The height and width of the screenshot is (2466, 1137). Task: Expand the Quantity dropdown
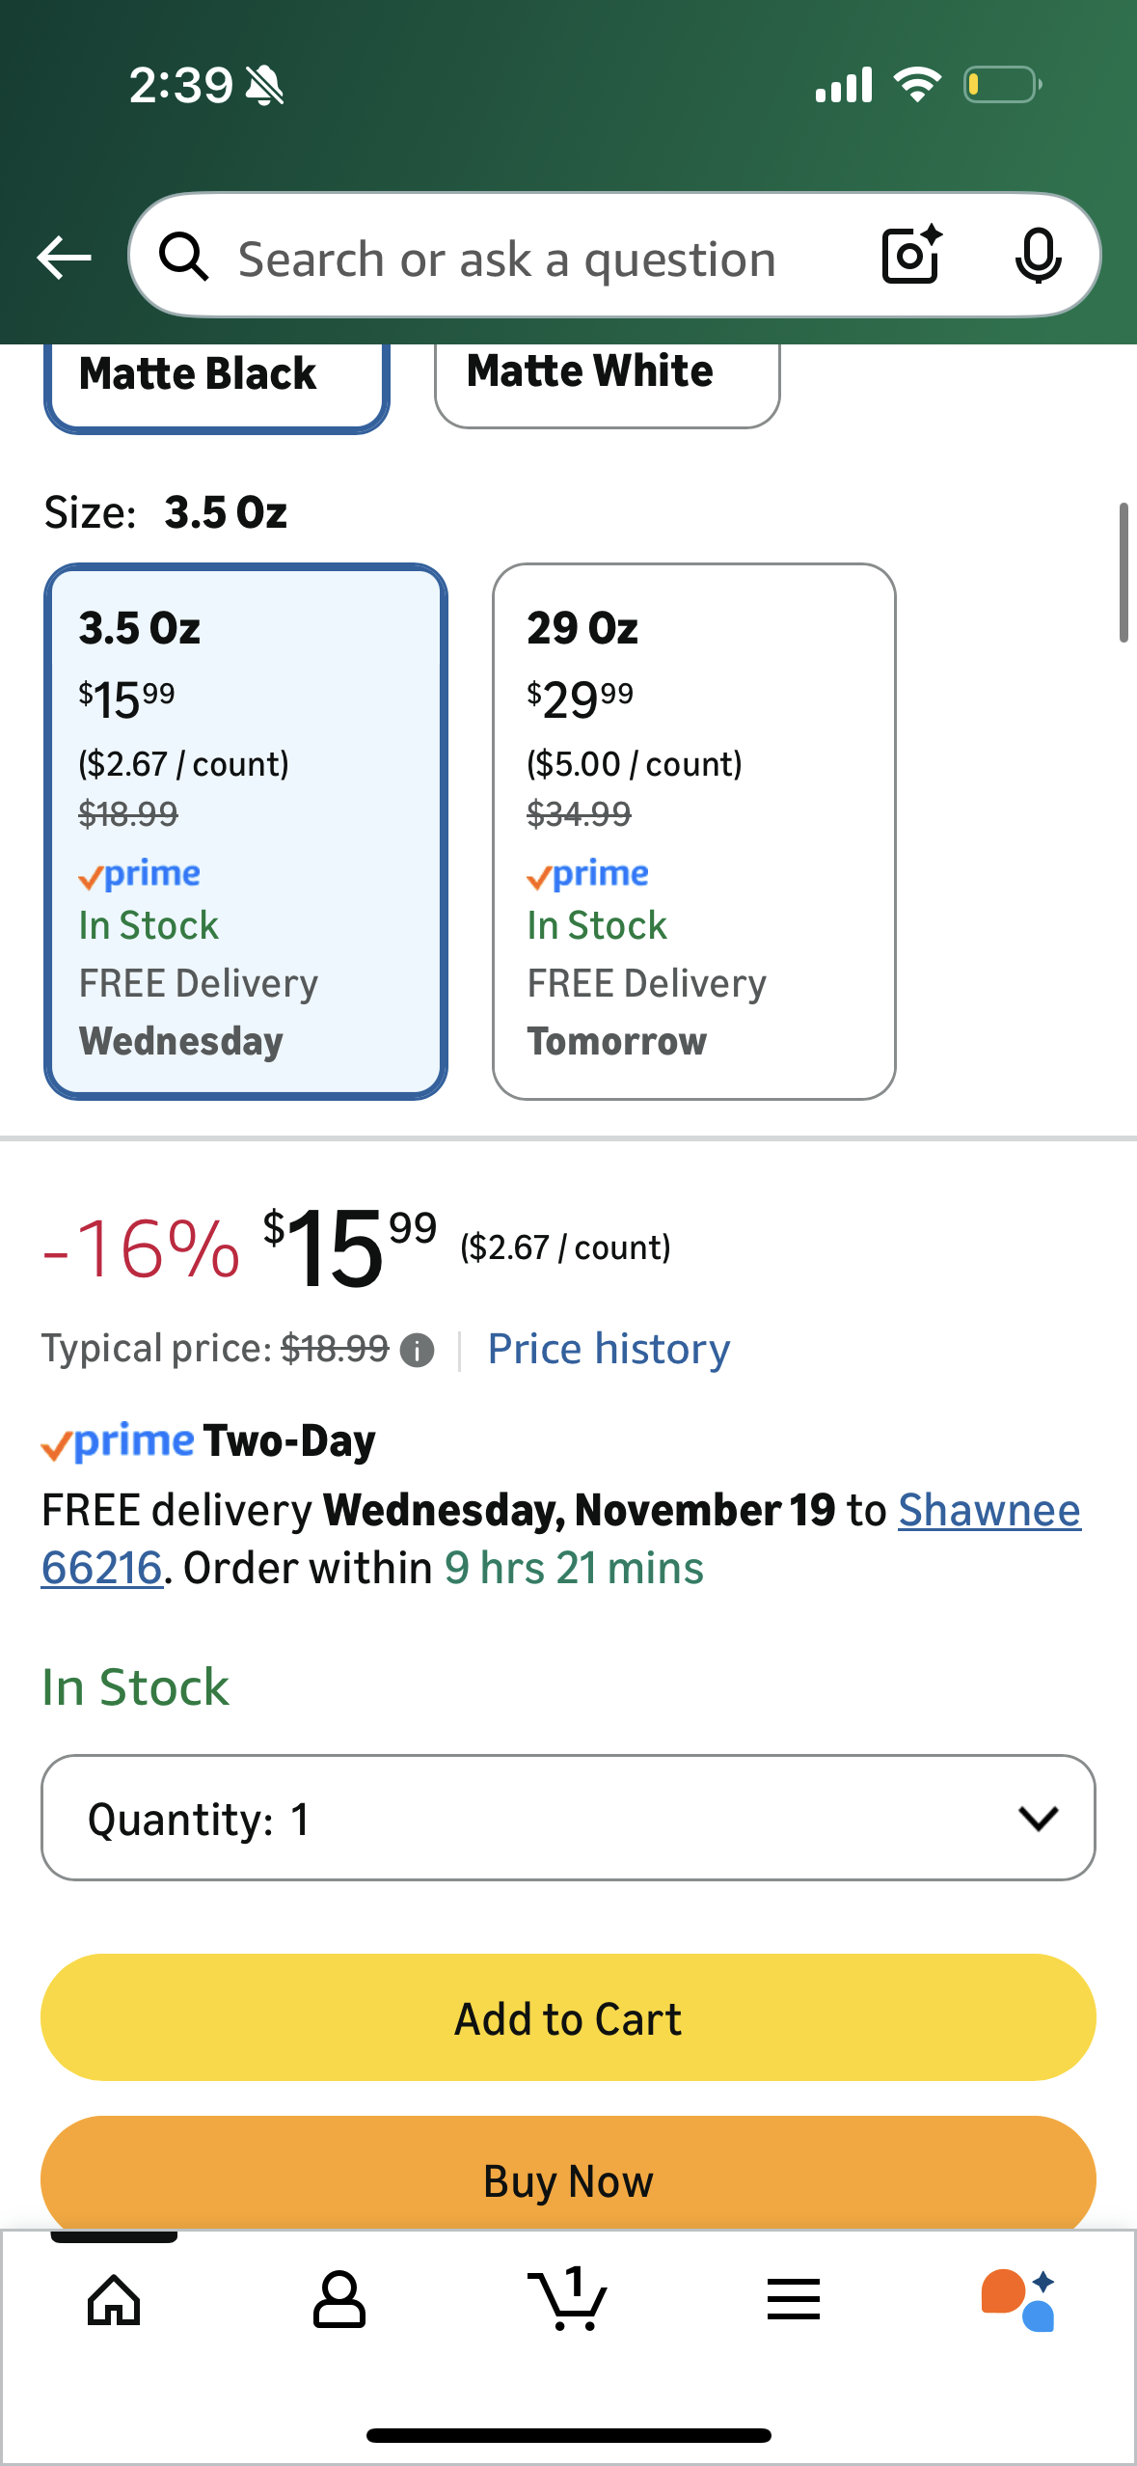coord(568,1818)
